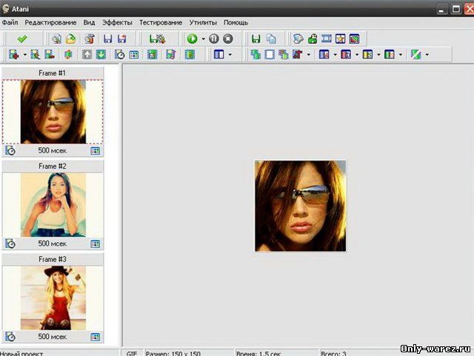Click the grid icon under Frame #2
This screenshot has width=474, height=356.
(x=95, y=244)
